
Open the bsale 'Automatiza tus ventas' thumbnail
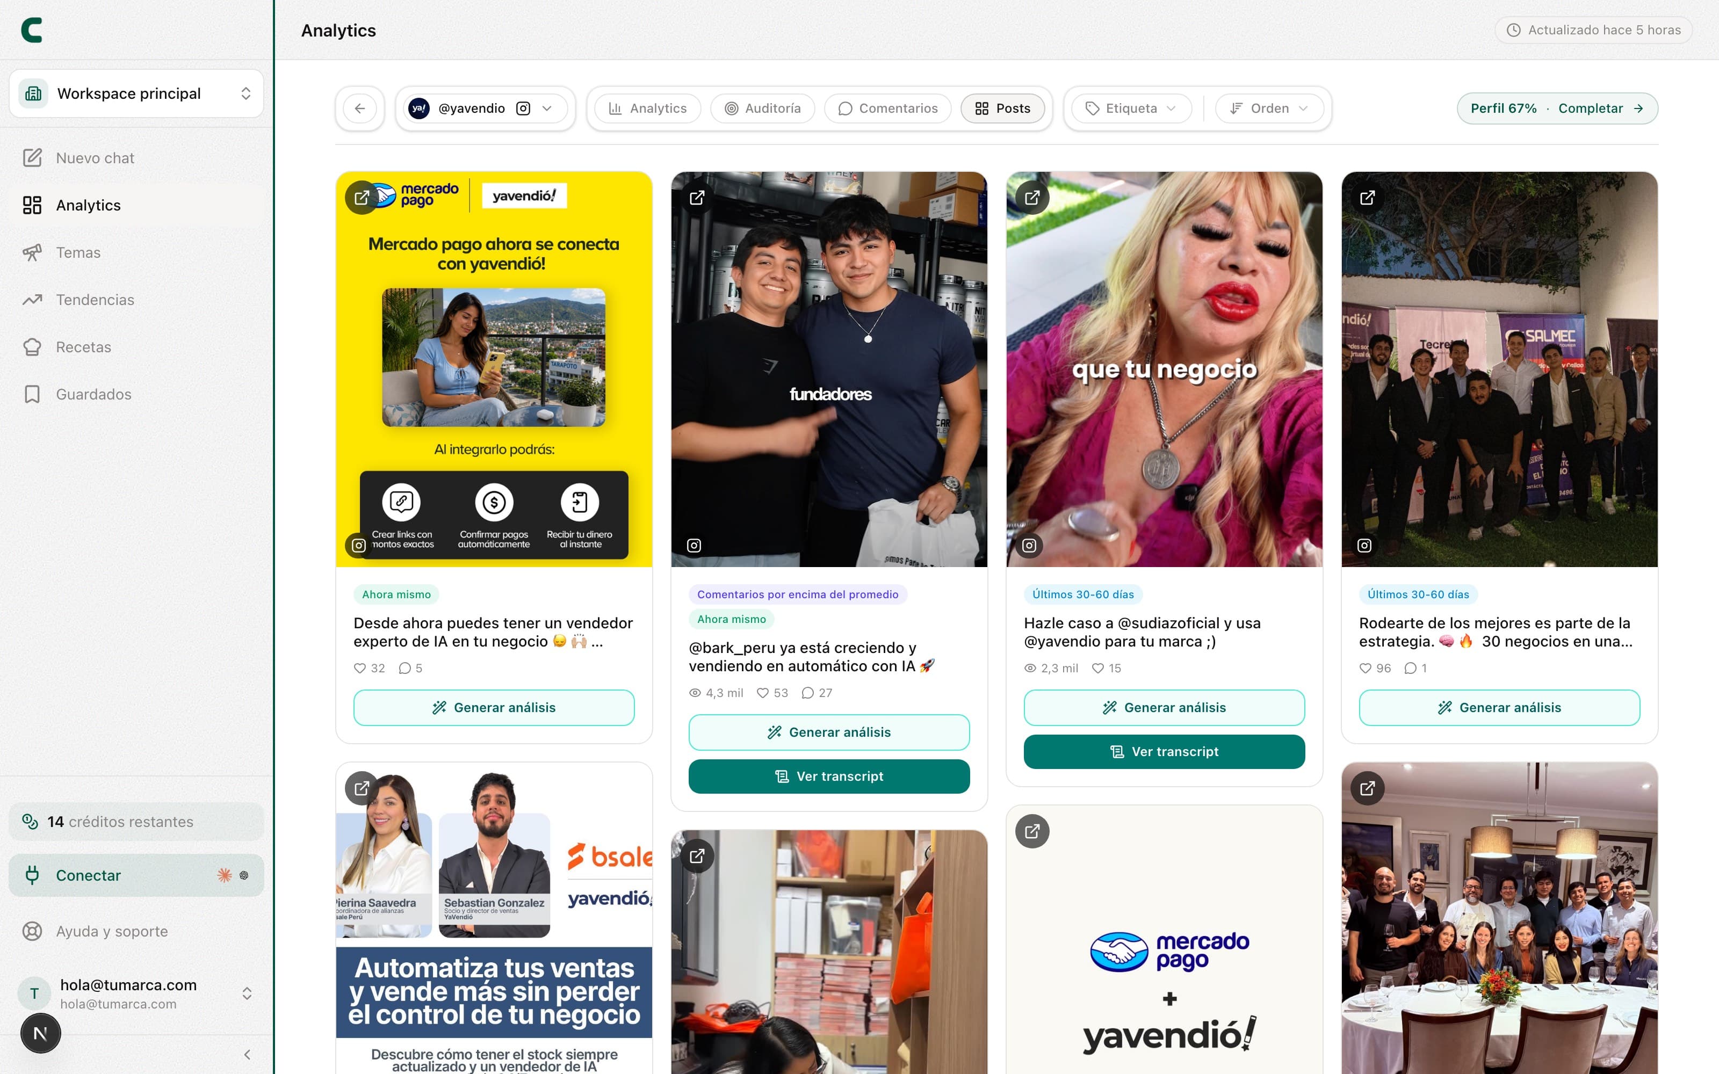(494, 918)
